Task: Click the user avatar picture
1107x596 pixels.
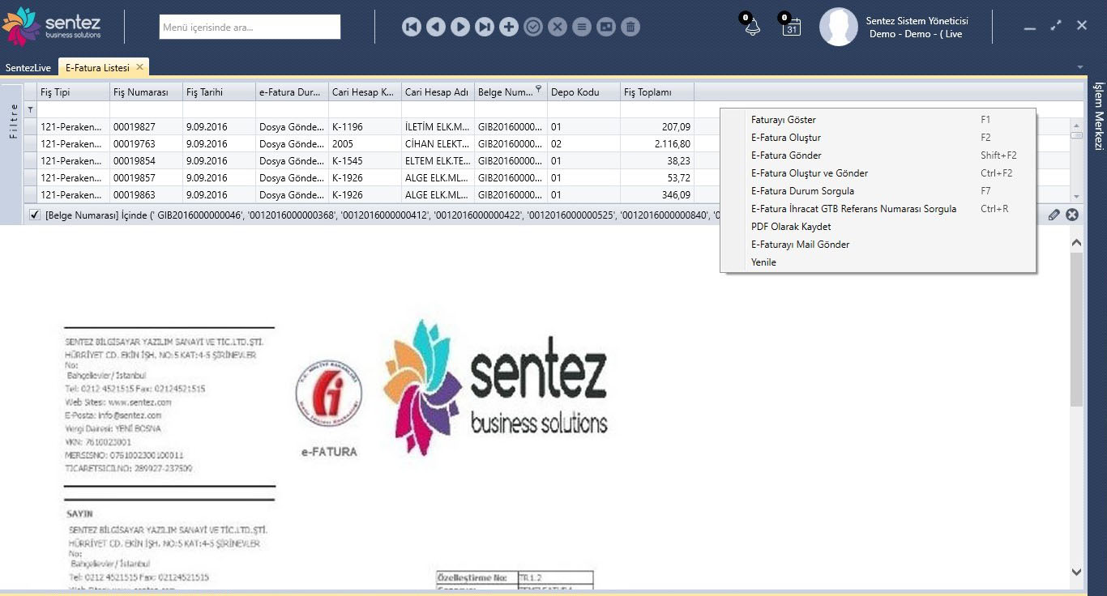Action: point(839,27)
